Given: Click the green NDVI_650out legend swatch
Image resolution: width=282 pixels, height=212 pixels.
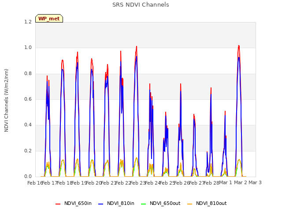Looking at the screenshot, I should click(144, 204).
